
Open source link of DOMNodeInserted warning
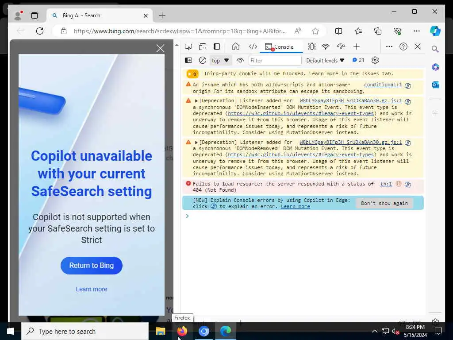[351, 100]
